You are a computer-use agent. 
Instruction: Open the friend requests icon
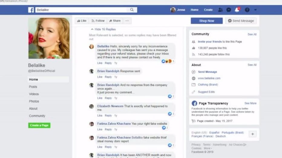[x=220, y=10]
